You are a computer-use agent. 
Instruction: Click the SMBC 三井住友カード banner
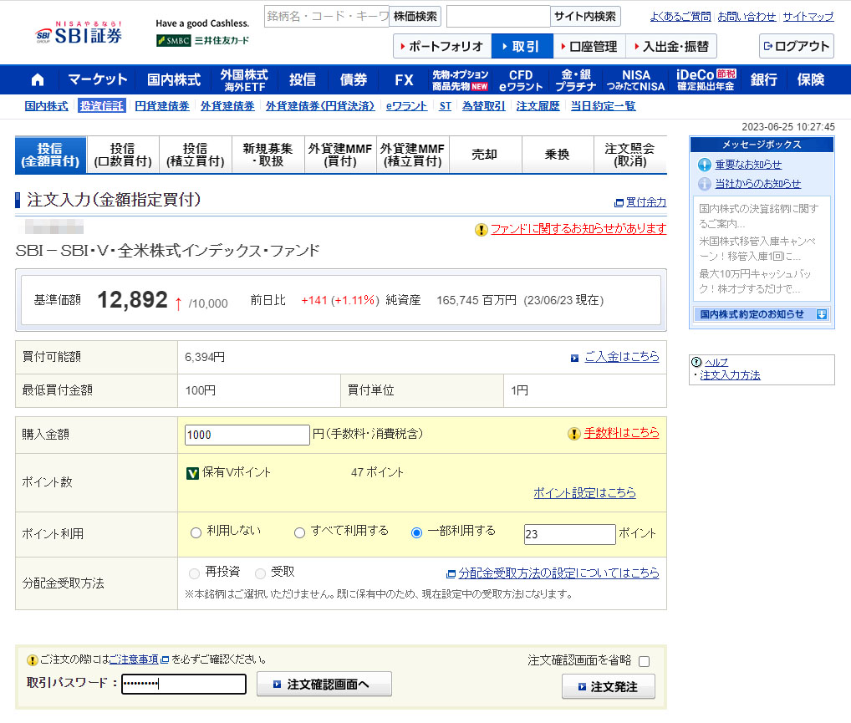(202, 40)
